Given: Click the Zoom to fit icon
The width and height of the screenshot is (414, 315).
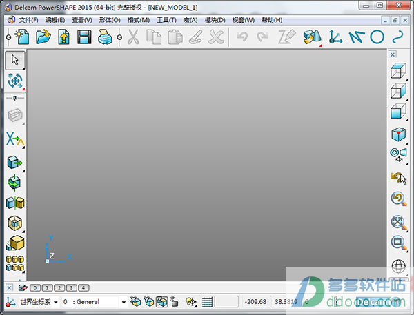Looking at the screenshot, I should [399, 223].
